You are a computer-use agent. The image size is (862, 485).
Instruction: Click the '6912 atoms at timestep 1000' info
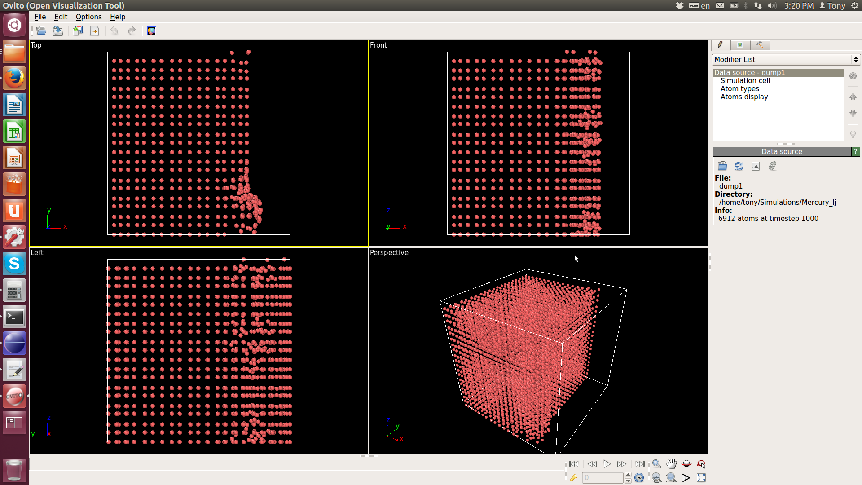coord(768,218)
